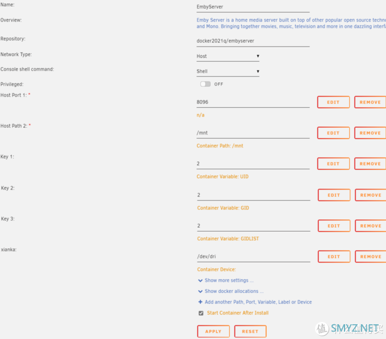Click the Host Path 2 field /mnt

(x=253, y=133)
